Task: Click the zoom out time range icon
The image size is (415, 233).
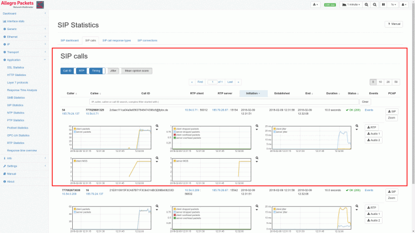Action: pyautogui.click(x=375, y=5)
